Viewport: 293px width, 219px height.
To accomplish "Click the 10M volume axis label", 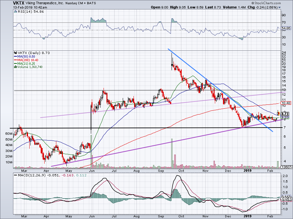I will [x=9, y=162].
